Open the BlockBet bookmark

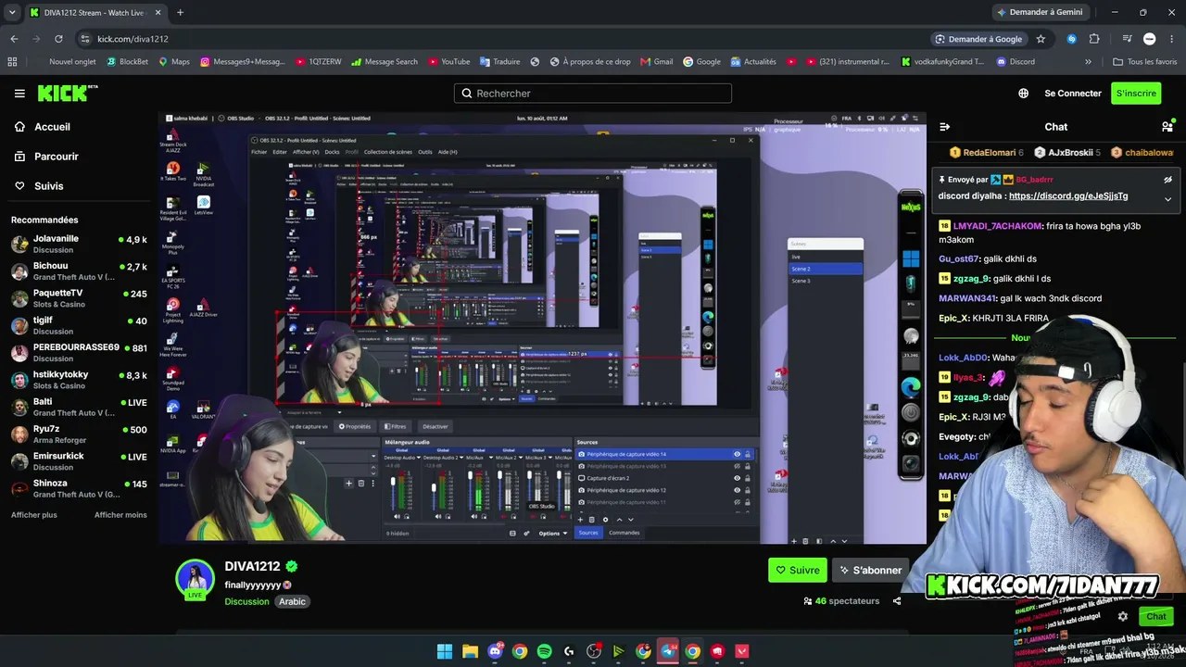click(x=127, y=62)
